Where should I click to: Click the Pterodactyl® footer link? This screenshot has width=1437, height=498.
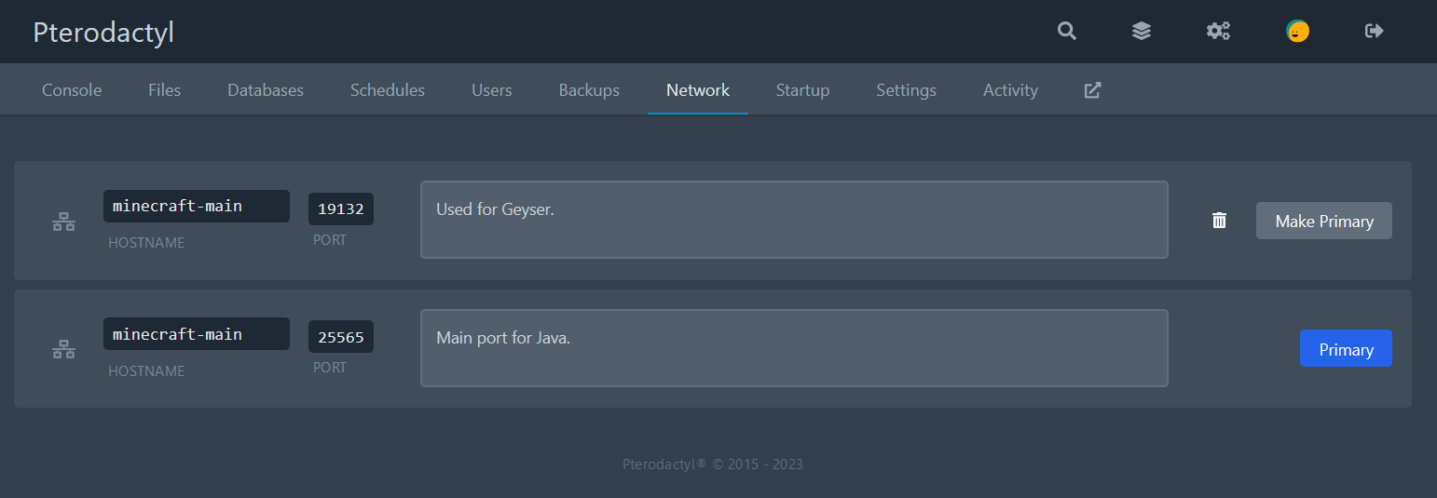point(664,464)
